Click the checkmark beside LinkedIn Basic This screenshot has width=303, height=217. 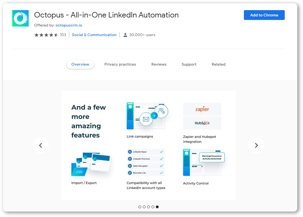click(162, 152)
